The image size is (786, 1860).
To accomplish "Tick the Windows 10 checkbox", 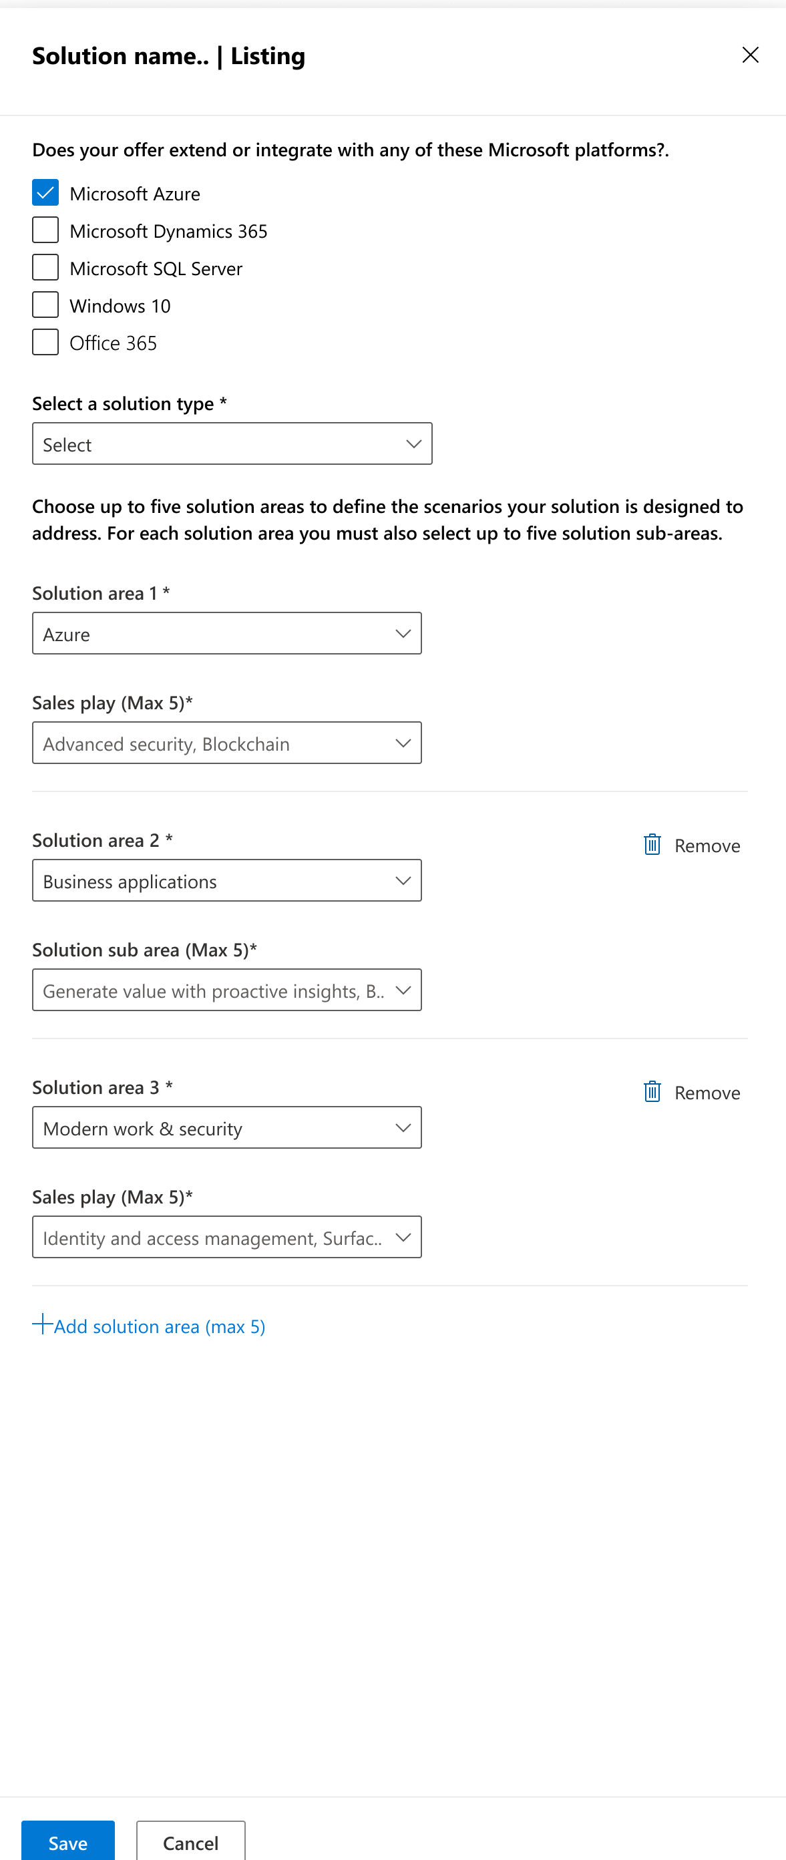I will (x=45, y=305).
